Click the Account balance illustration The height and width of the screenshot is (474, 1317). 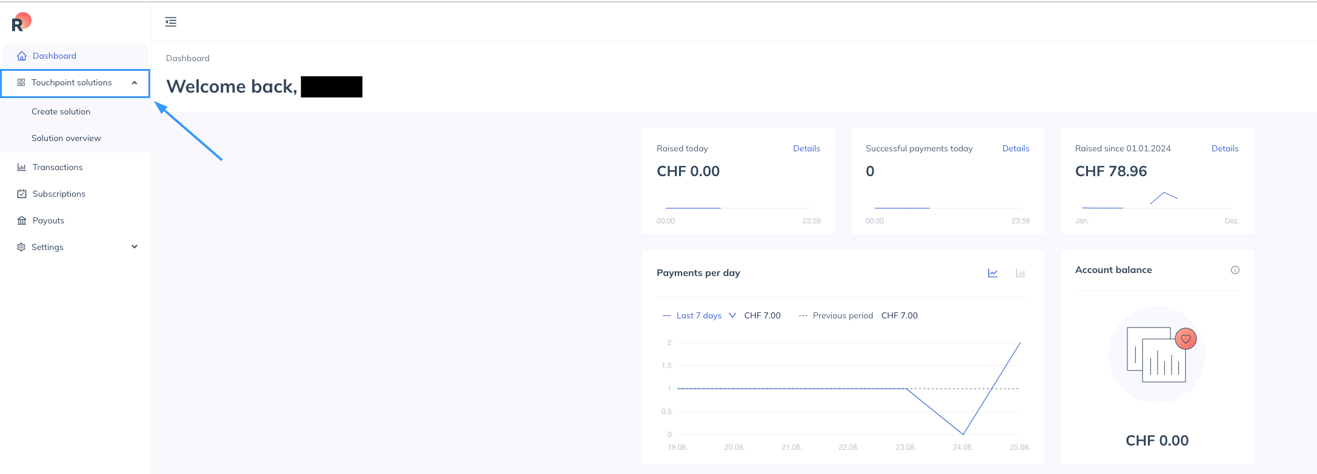coord(1156,355)
